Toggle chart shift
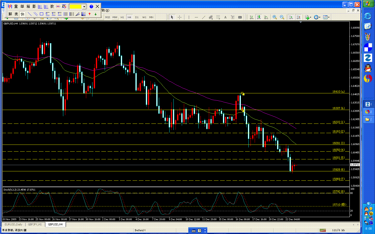Viewport: 375px width, 234px height. coord(298,17)
